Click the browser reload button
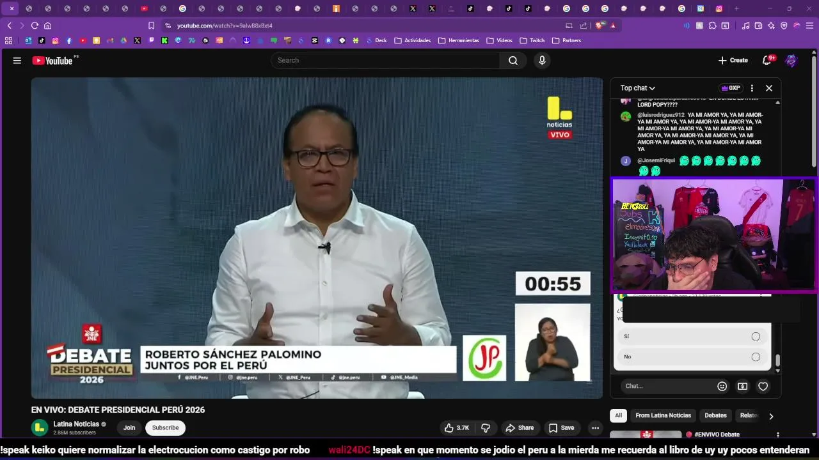This screenshot has width=819, height=460. pos(35,26)
